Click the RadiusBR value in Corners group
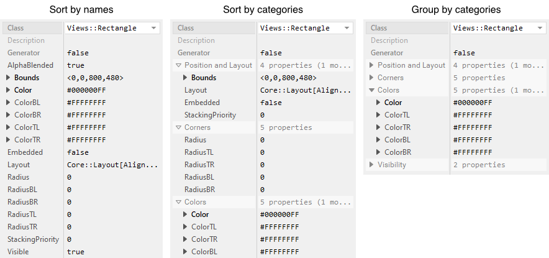The width and height of the screenshot is (549, 258). pyautogui.click(x=263, y=190)
